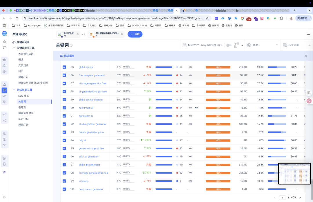The image size is (313, 202).
Task: Go to next results page arrow
Action: [300, 198]
